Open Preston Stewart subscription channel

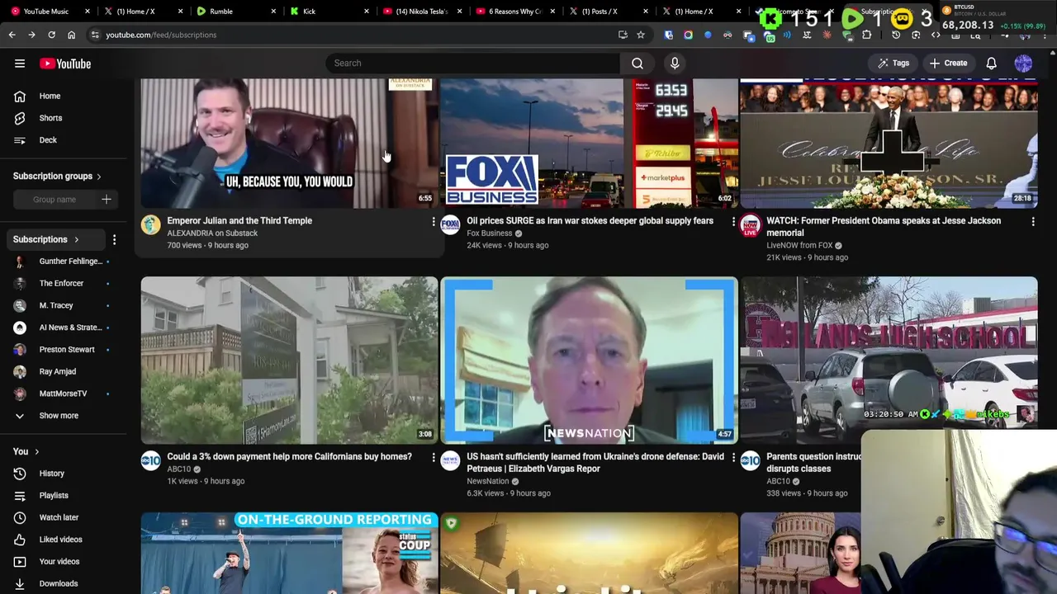click(x=66, y=350)
